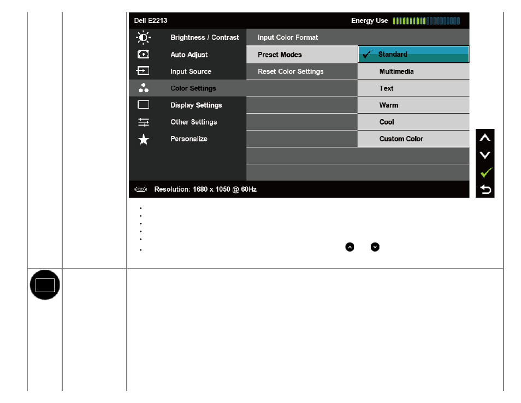Open the Brightness / Contrast menu

[x=188, y=38]
